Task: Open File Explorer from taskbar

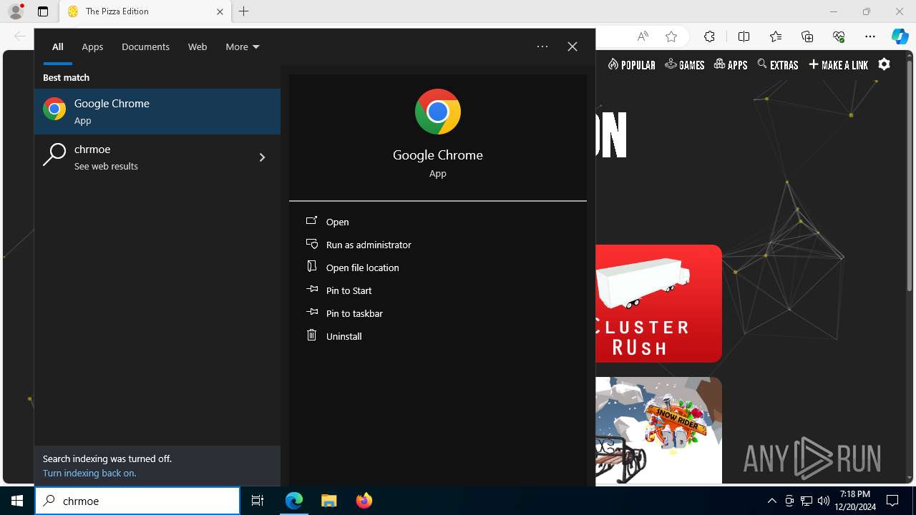Action: [329, 501]
